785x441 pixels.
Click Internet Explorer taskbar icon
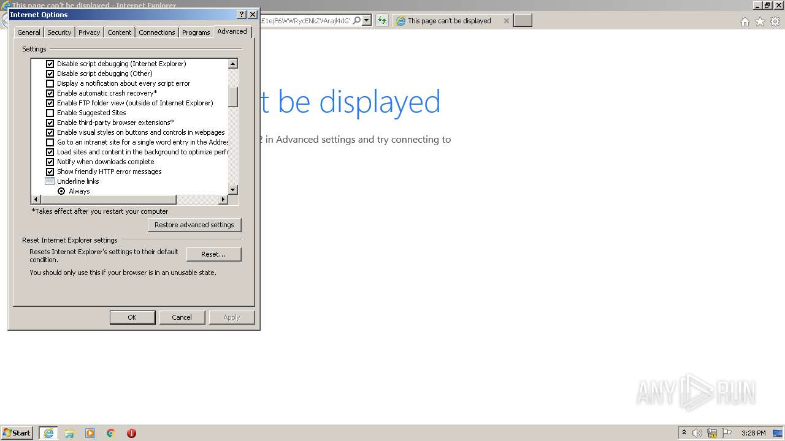48,433
